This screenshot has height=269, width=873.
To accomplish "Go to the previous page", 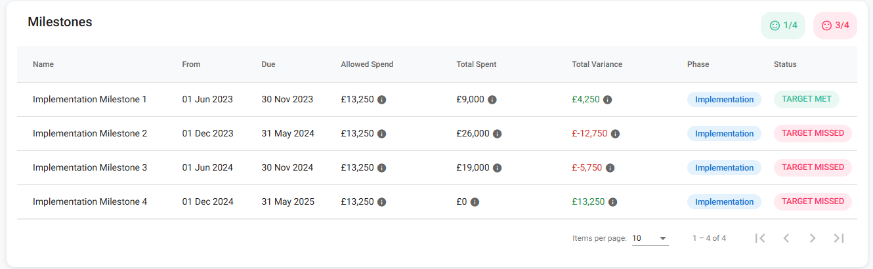I will 786,238.
